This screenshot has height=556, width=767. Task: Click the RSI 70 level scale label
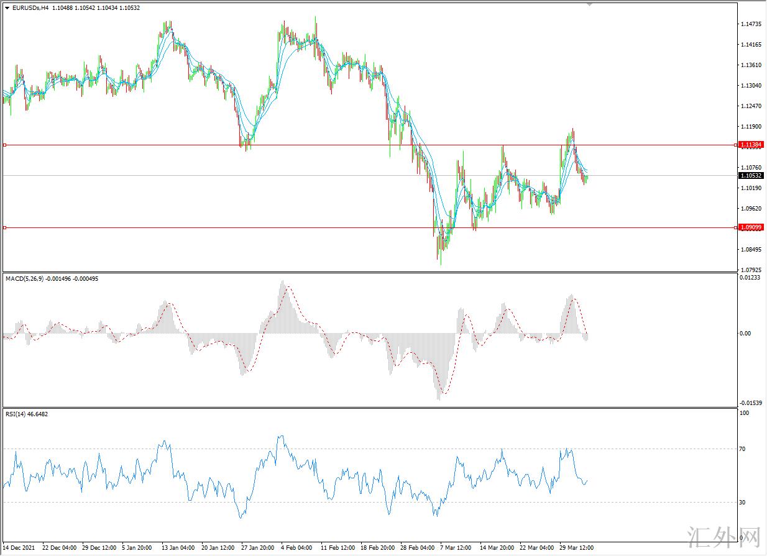click(743, 449)
